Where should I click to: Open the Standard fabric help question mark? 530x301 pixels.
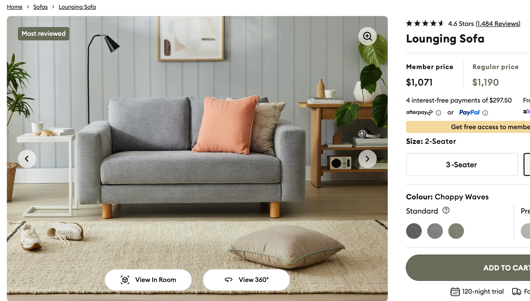coord(446,210)
